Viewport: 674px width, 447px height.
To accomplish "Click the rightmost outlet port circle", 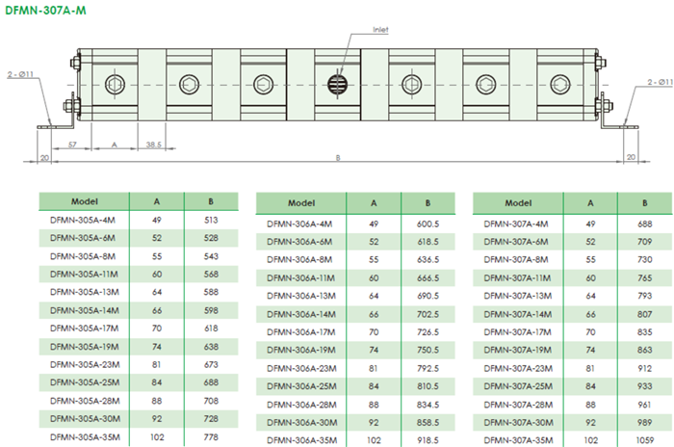I will [558, 82].
